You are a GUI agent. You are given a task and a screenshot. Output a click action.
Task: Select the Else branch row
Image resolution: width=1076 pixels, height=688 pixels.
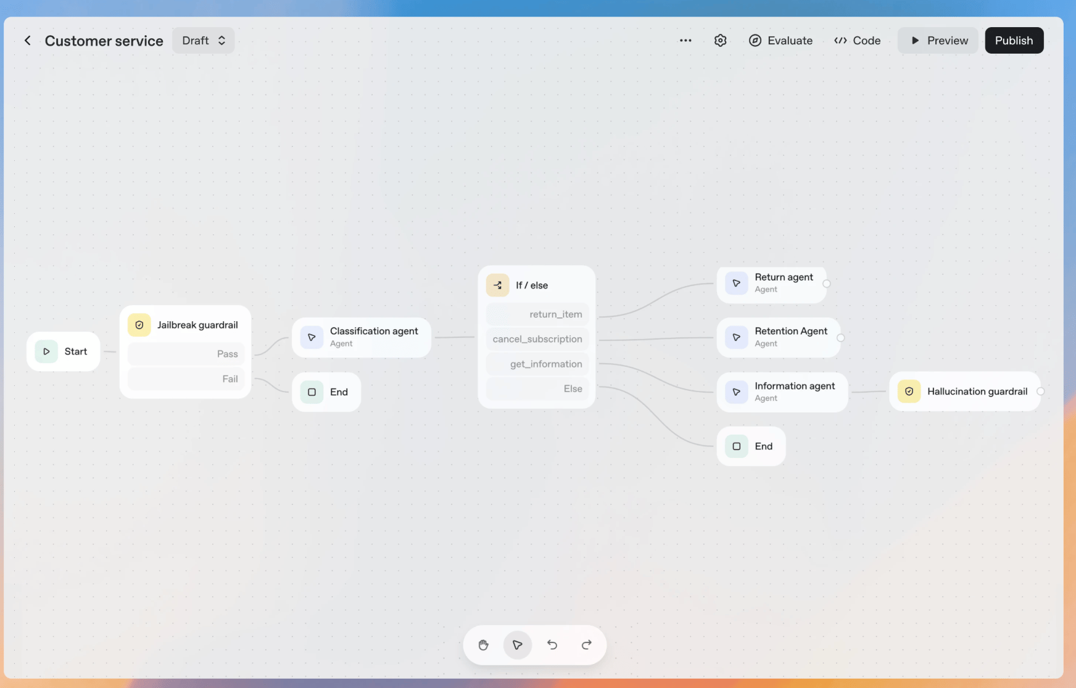pyautogui.click(x=538, y=388)
